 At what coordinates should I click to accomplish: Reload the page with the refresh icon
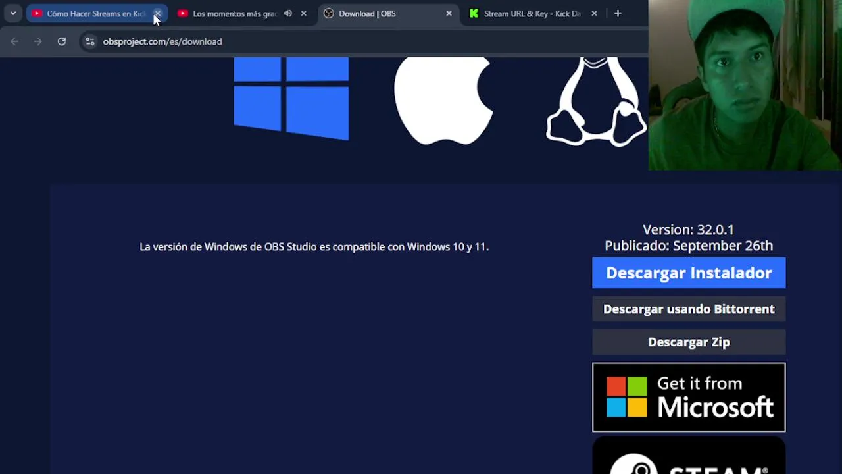click(62, 41)
